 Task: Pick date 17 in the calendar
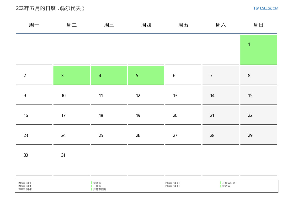tap(63, 115)
